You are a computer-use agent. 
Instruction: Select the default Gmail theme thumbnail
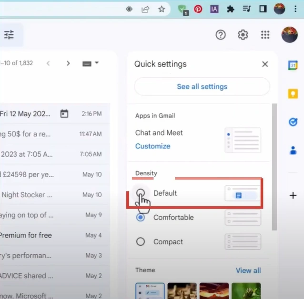(x=150, y=291)
